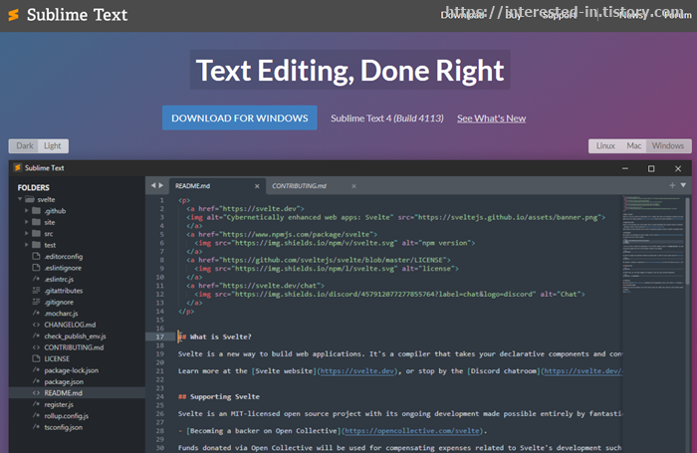The image size is (697, 453).
Task: Click the package.json file icon
Action: 36,381
